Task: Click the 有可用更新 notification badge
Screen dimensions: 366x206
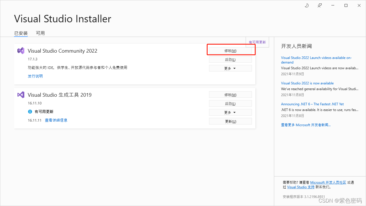Action: tap(257, 42)
